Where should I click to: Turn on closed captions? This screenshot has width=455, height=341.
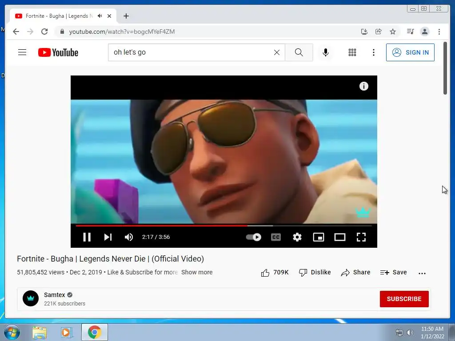[x=275, y=237]
